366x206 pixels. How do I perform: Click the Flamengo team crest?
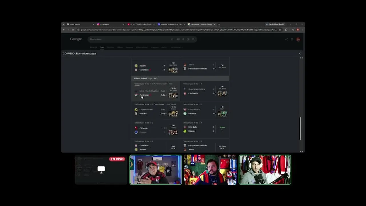click(136, 128)
